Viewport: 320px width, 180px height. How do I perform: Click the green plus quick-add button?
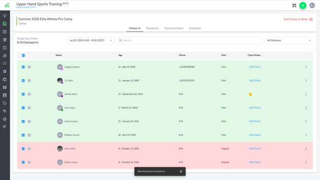303,6
